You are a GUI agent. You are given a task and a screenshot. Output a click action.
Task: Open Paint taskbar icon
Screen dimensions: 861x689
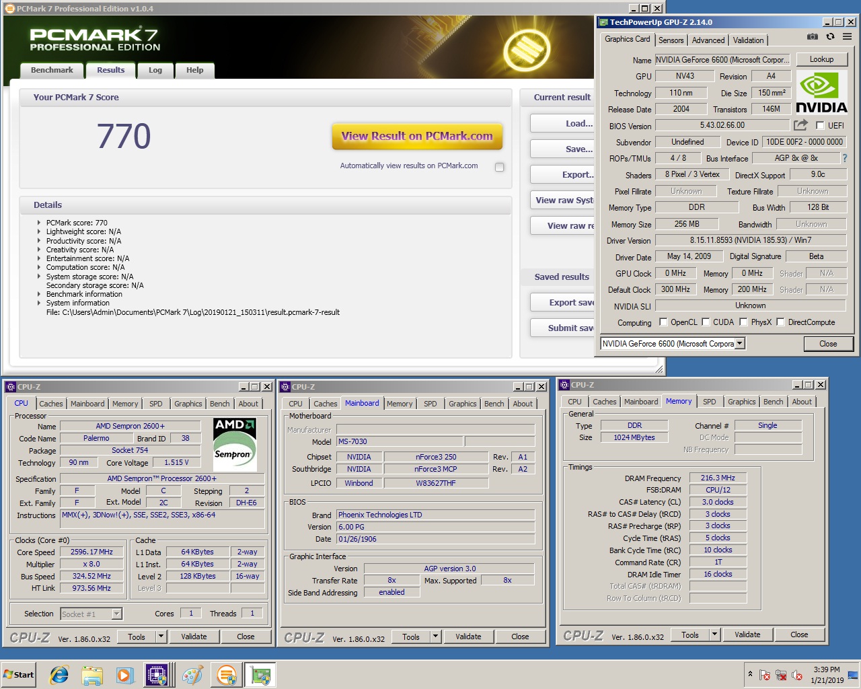point(193,675)
